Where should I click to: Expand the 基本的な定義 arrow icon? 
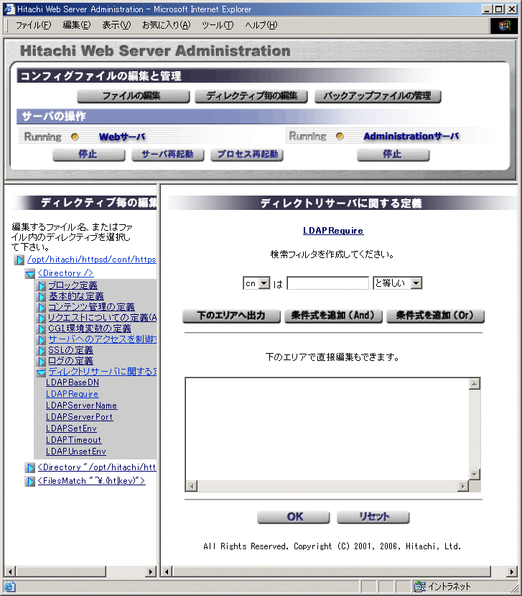(x=41, y=296)
